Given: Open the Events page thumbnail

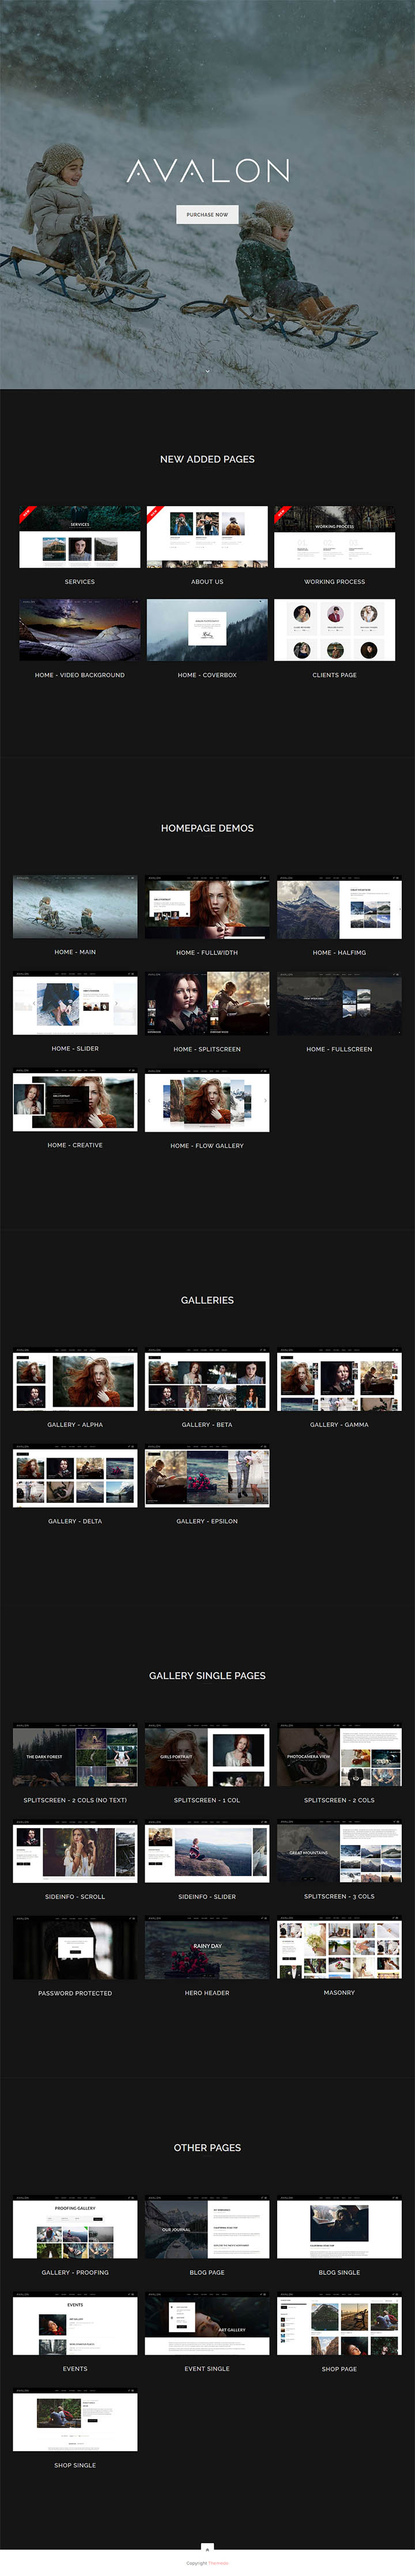Looking at the screenshot, I should [75, 2323].
